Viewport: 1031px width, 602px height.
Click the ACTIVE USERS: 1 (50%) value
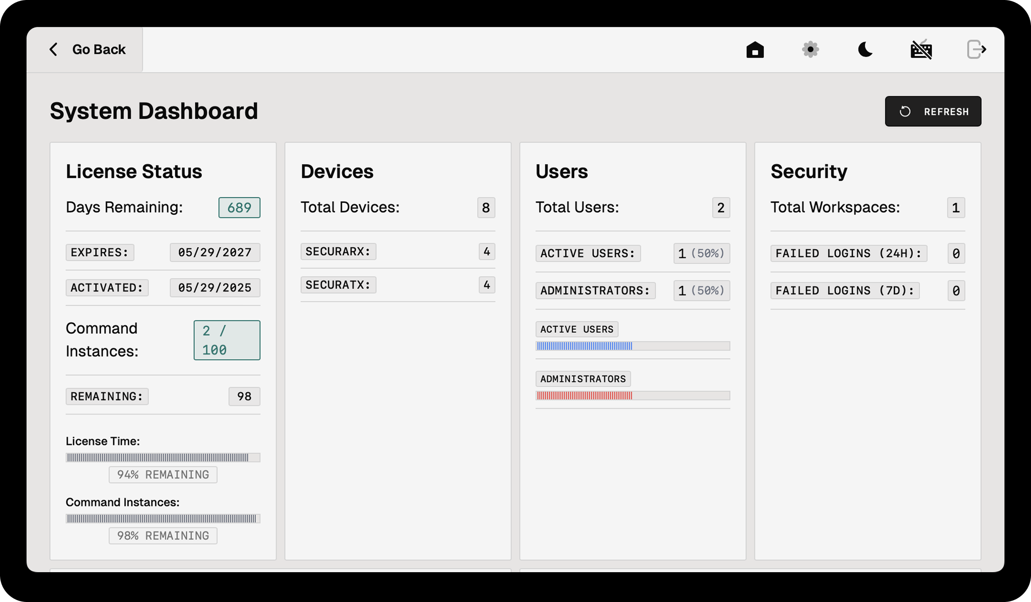[702, 253]
